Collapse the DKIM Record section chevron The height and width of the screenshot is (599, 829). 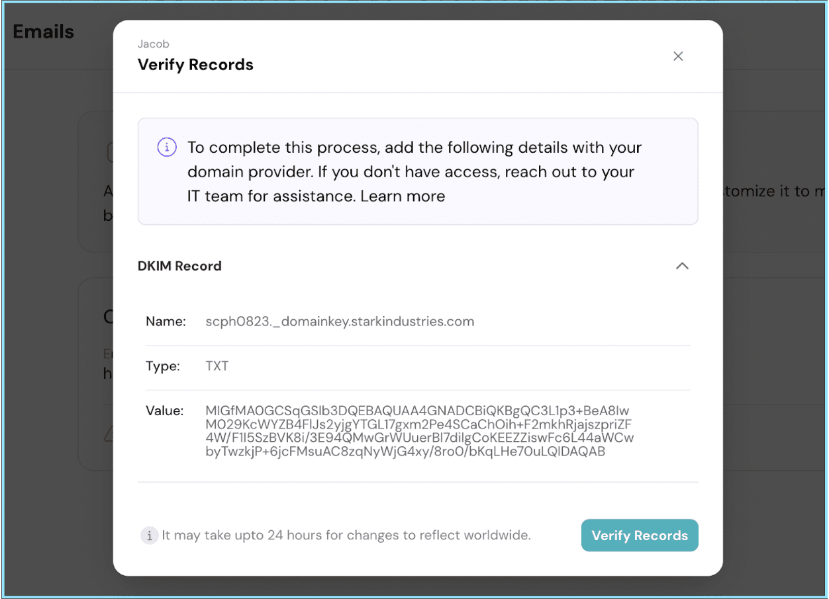click(x=682, y=266)
